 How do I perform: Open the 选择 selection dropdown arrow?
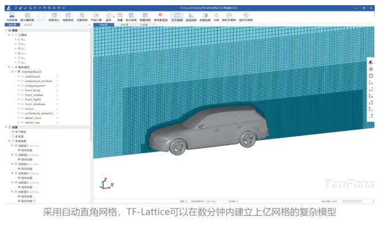(114, 17)
